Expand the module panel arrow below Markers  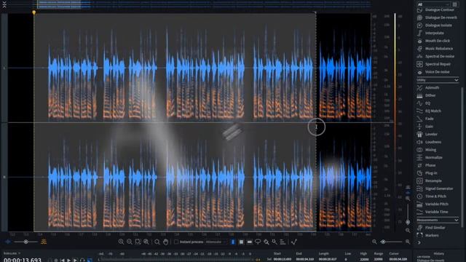pos(419,242)
